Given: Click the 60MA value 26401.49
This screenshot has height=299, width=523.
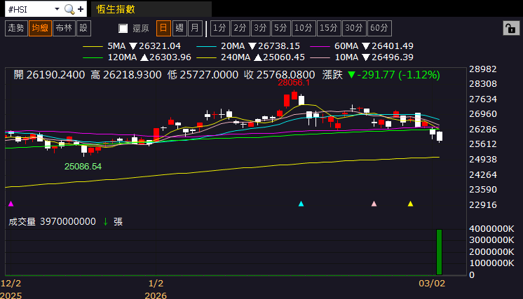Looking at the screenshot, I should [x=393, y=46].
